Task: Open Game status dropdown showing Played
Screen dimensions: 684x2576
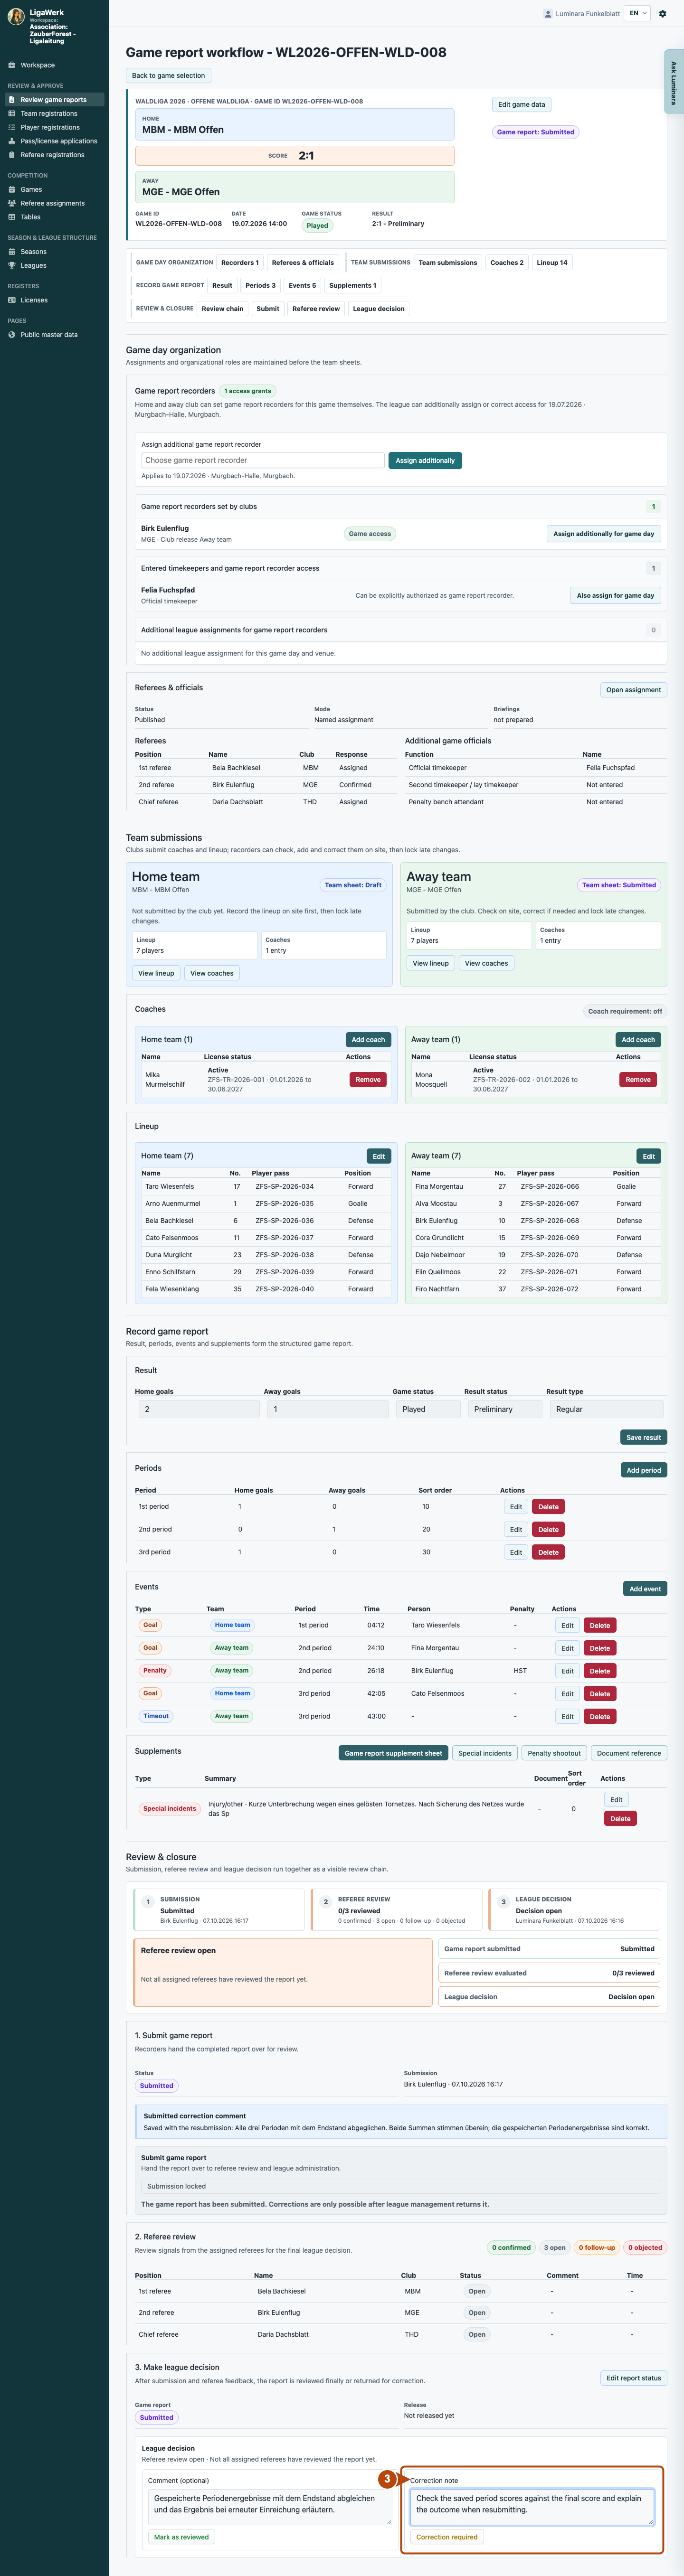Action: coord(427,1409)
